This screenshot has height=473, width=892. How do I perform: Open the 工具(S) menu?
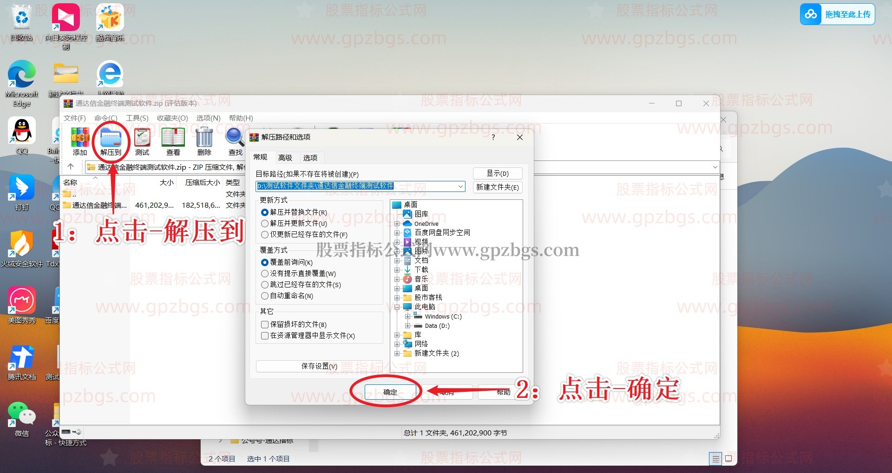(138, 118)
